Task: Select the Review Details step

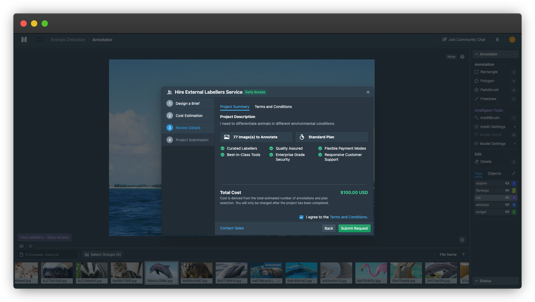Action: (188, 128)
